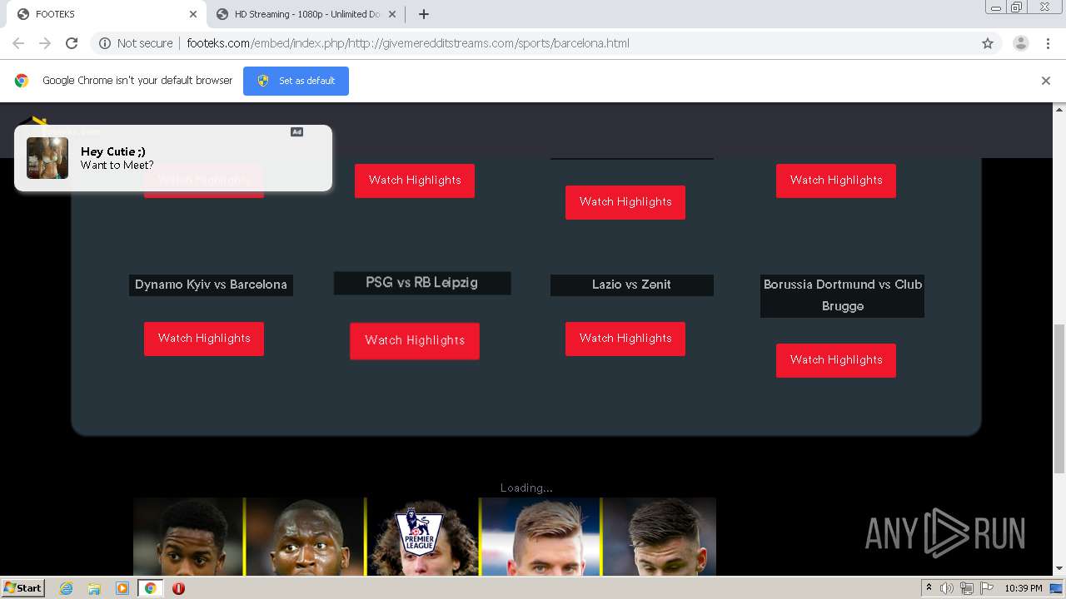Viewport: 1066px width, 599px height.
Task: Click the ad popup profile photo
Action: [x=47, y=158]
